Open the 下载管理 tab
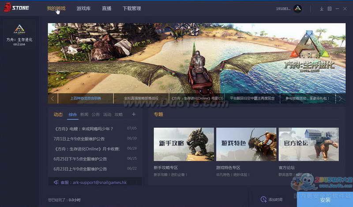The width and height of the screenshot is (353, 207). point(131,8)
